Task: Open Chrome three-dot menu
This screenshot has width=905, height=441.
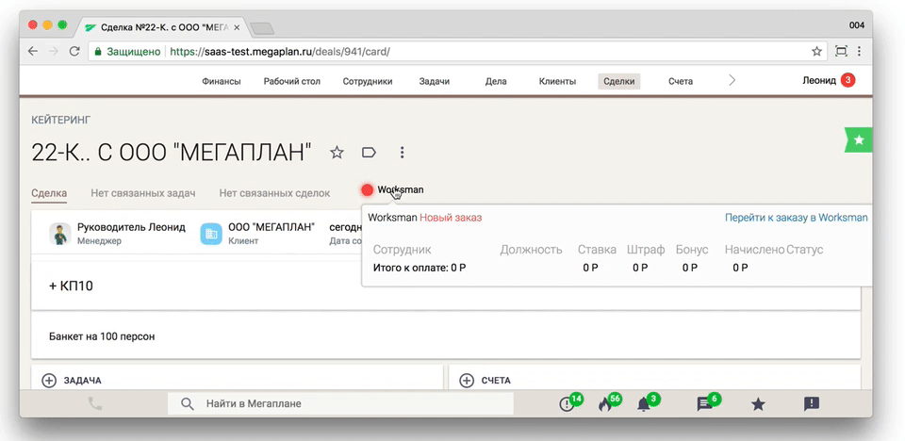Action: [x=861, y=52]
